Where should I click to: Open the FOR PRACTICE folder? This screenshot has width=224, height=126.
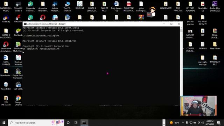178,6
